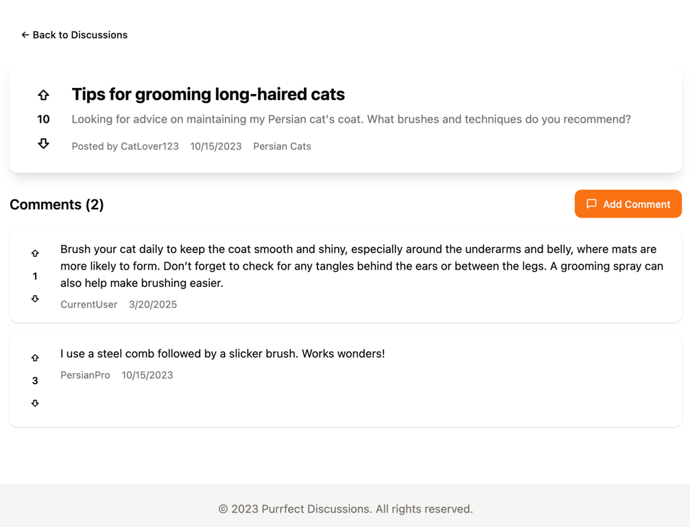Select the post title Tips for grooming long-haired cats
Image resolution: width=690 pixels, height=527 pixels.
pyautogui.click(x=208, y=94)
